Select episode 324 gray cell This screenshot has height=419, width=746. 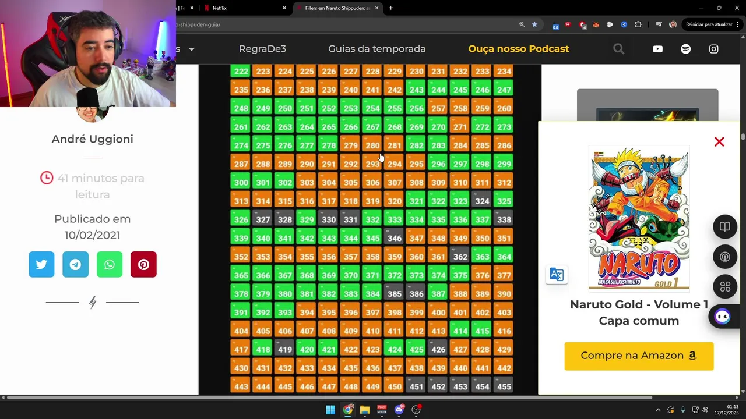(482, 201)
